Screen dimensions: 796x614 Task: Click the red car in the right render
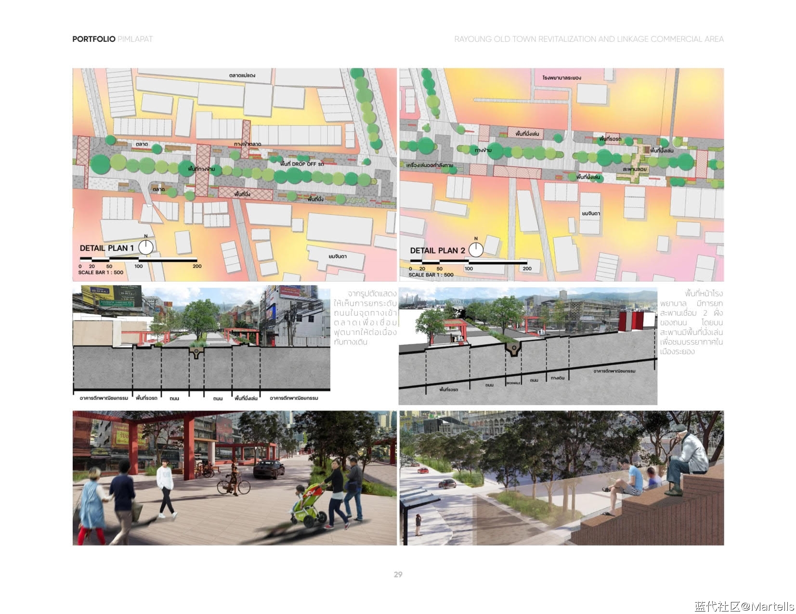tap(447, 483)
